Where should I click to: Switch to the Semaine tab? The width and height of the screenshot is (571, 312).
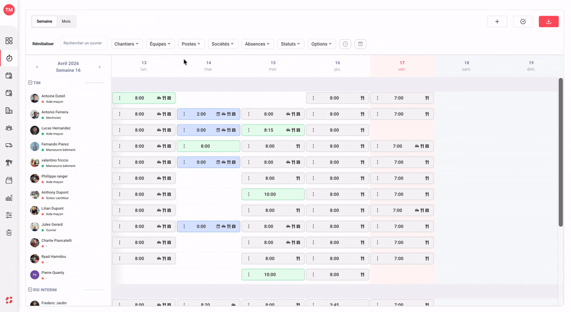click(44, 21)
